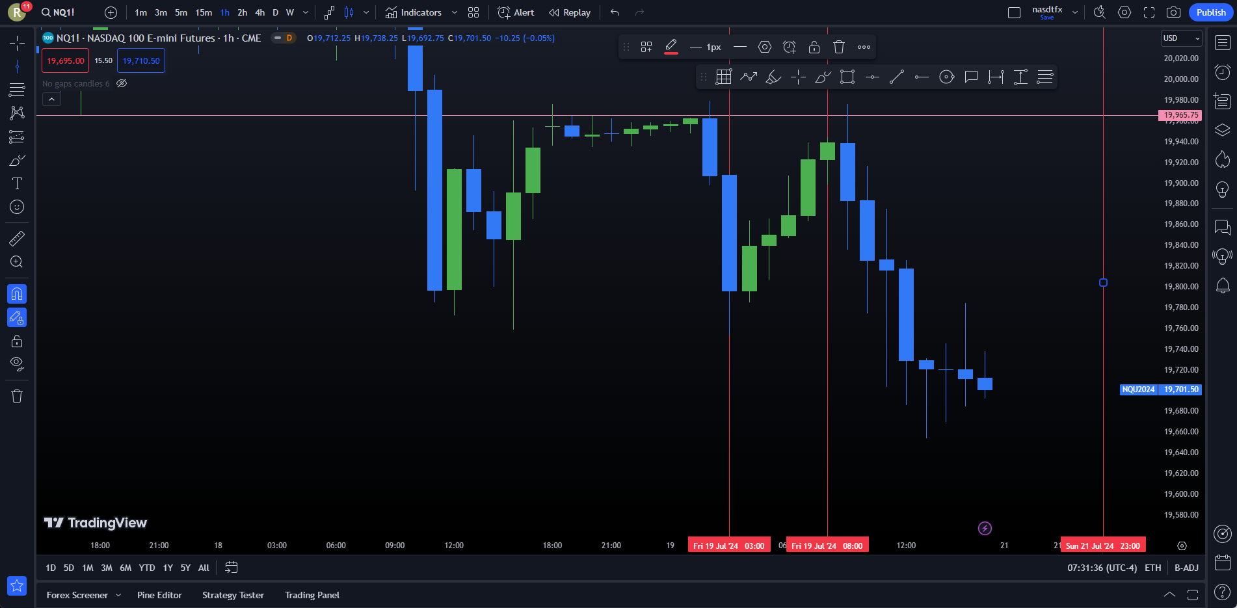Viewport: 1237px width, 608px height.
Task: Open the Help Center question mark
Action: click(x=1223, y=592)
